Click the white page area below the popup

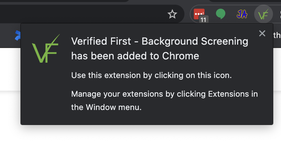click(x=140, y=136)
